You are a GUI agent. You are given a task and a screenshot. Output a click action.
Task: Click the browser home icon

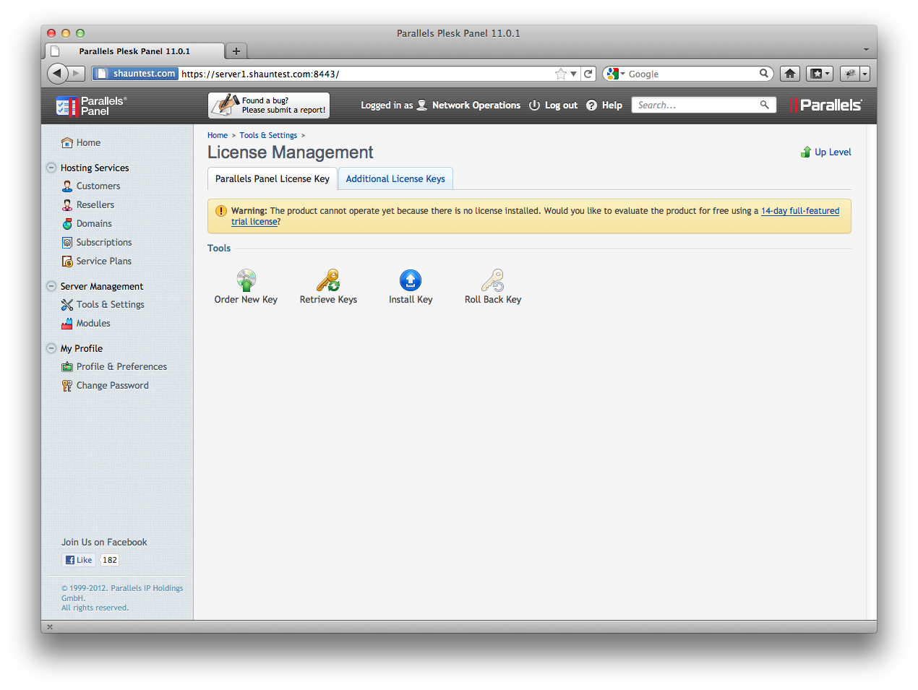coord(790,74)
